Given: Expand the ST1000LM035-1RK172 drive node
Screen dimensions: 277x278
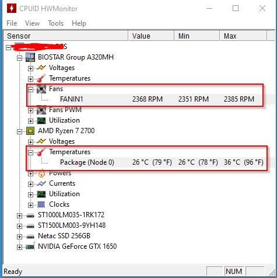Looking at the screenshot, I should click(x=19, y=216).
